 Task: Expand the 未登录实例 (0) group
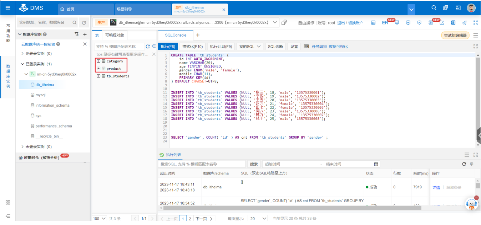click(23, 146)
